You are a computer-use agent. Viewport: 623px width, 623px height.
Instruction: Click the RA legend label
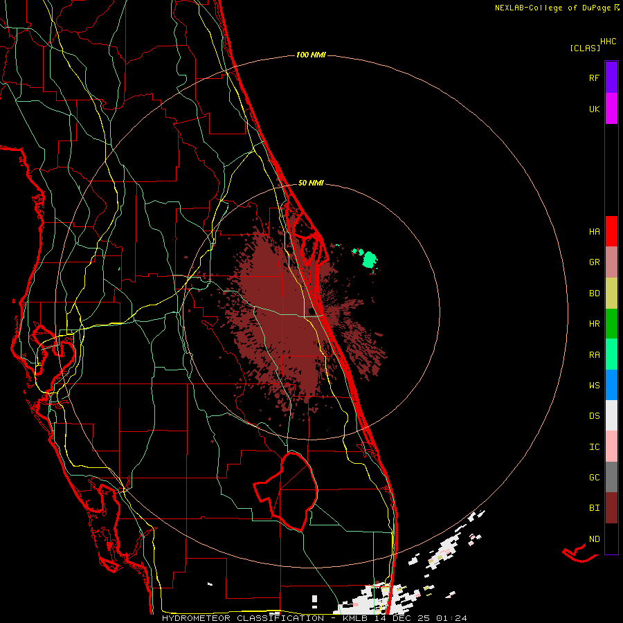(594, 355)
